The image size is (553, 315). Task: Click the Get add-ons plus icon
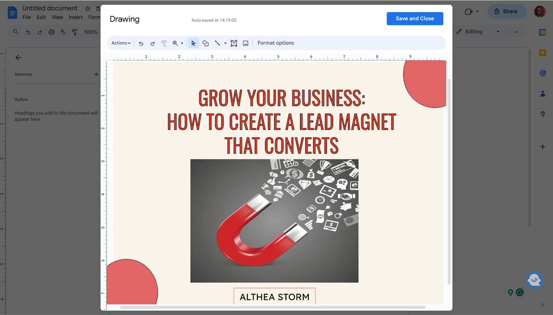pyautogui.click(x=543, y=147)
